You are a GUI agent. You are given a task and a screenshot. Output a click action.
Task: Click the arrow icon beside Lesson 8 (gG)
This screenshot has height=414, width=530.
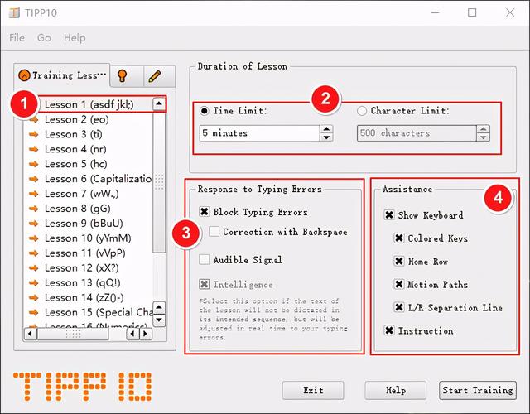click(35, 209)
